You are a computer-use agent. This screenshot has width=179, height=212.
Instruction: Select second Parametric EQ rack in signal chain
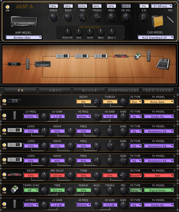click(82, 56)
